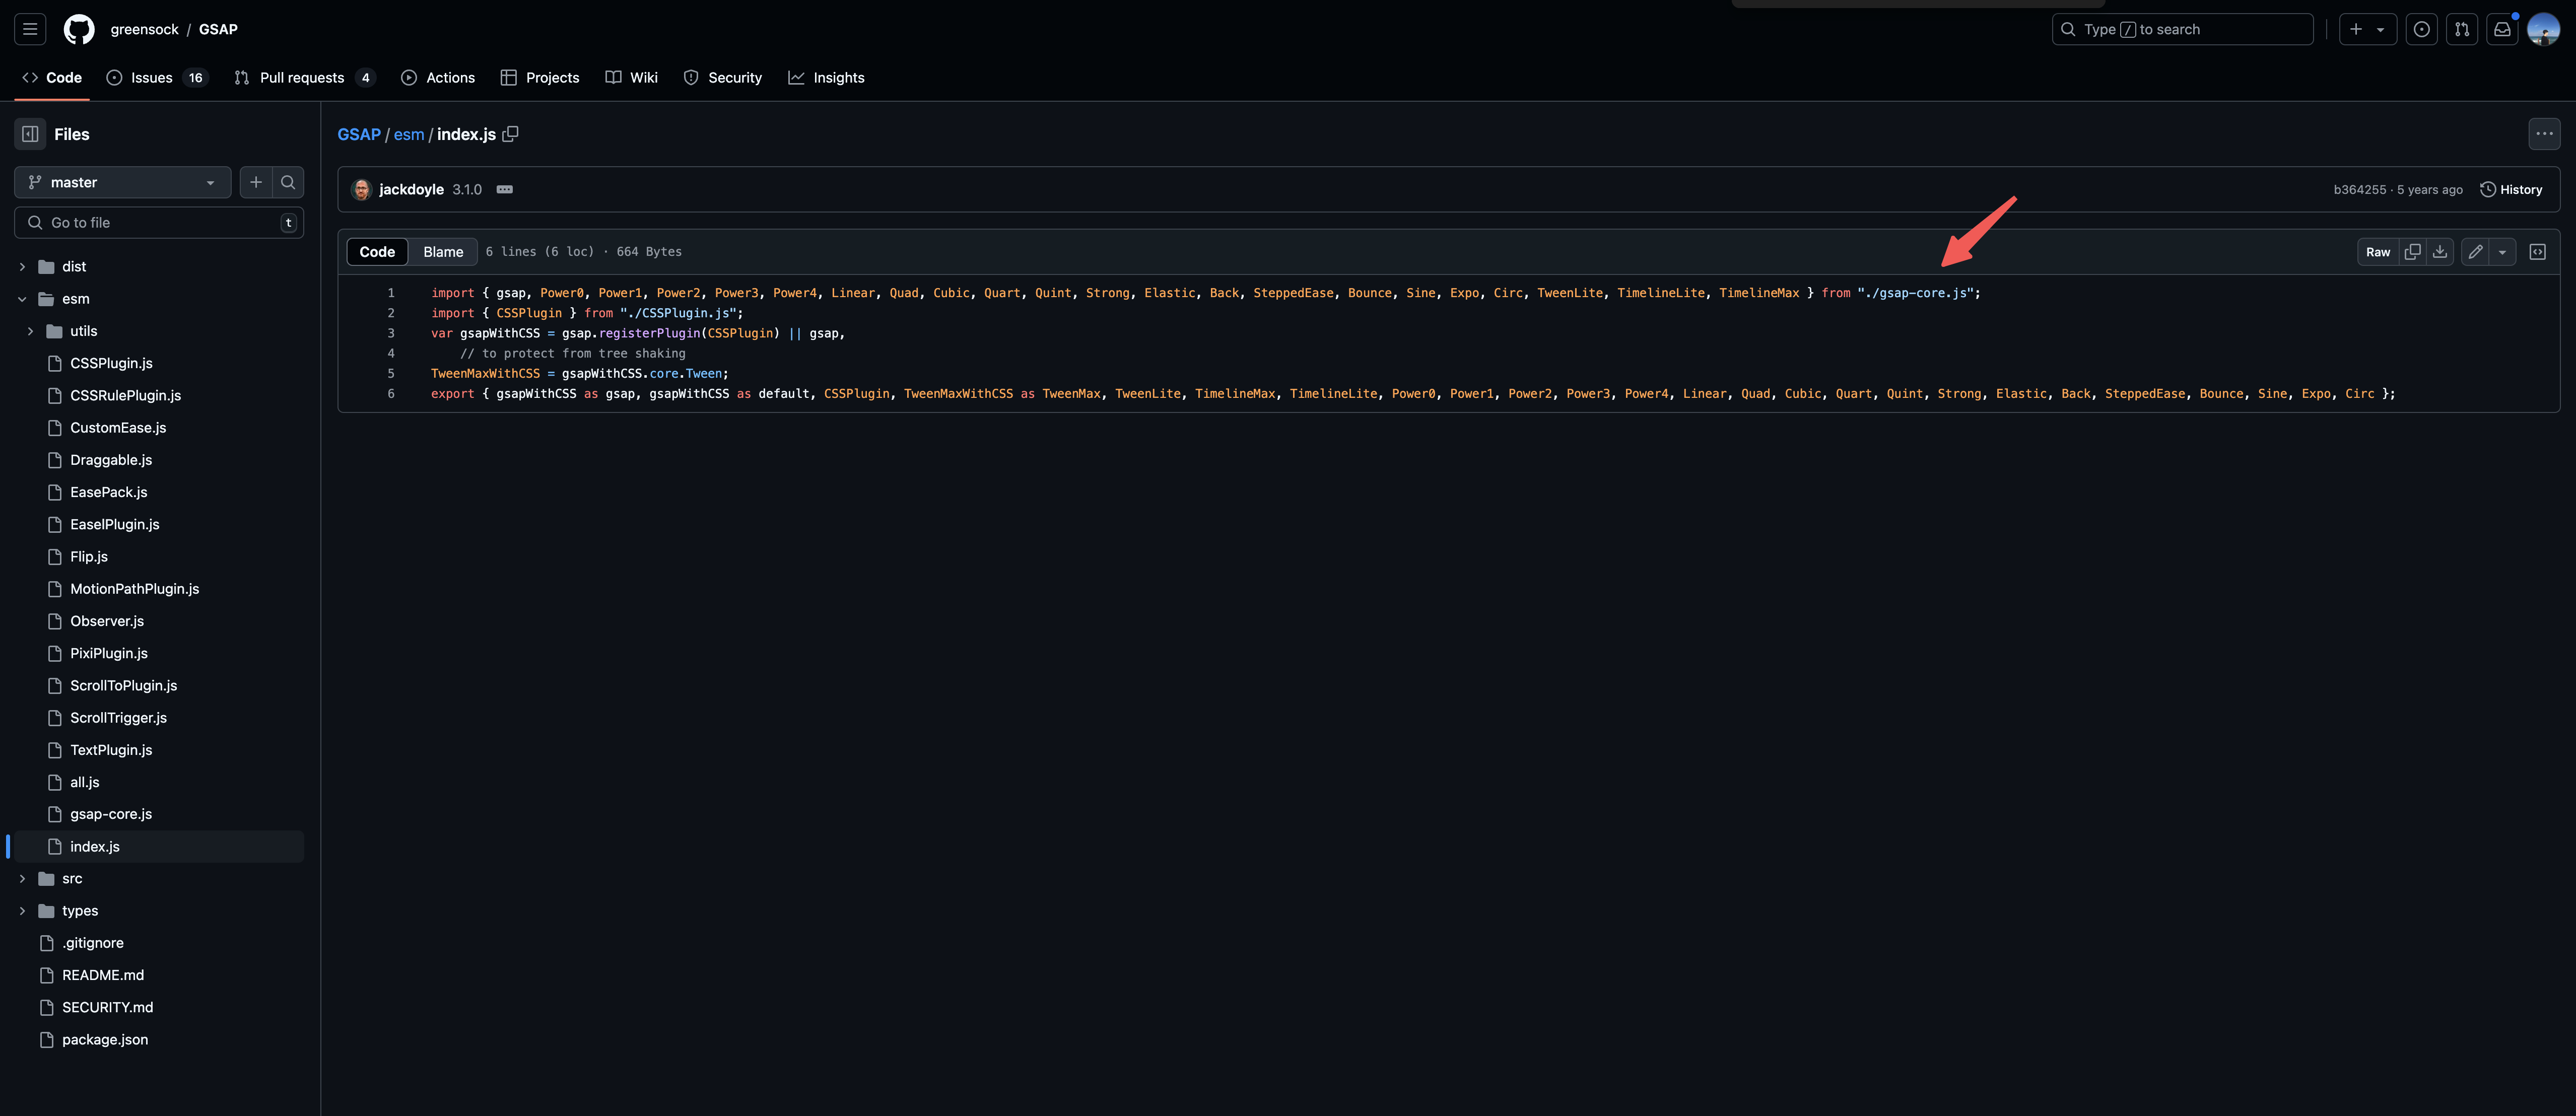The image size is (2576, 1116).
Task: Focus the Go to file field
Action: (x=159, y=223)
